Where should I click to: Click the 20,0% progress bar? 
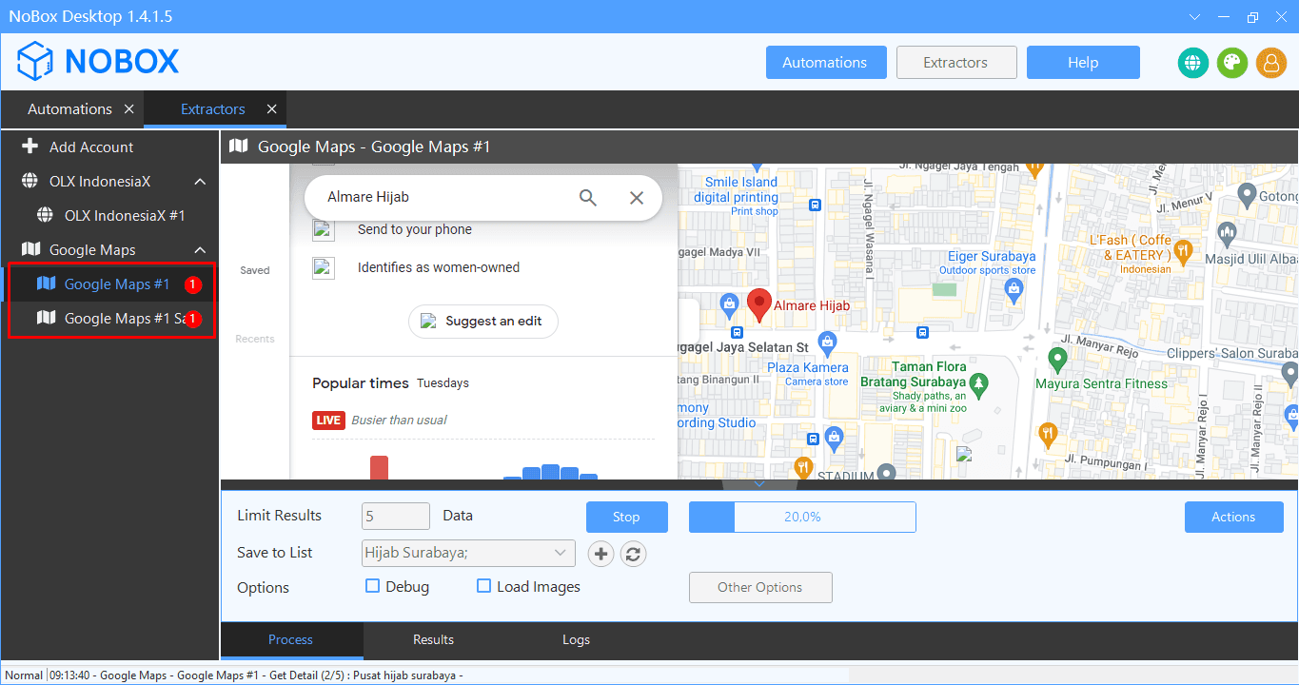tap(802, 517)
